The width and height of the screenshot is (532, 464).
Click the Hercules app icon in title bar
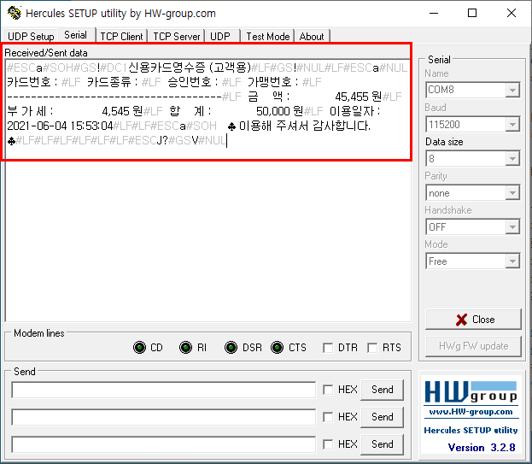pyautogui.click(x=14, y=13)
